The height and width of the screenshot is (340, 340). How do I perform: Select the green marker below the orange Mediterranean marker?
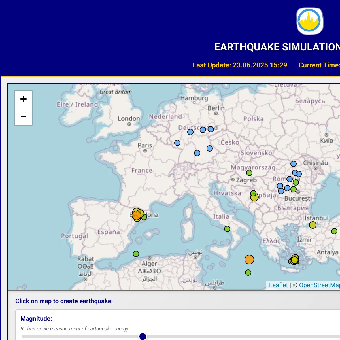click(248, 273)
